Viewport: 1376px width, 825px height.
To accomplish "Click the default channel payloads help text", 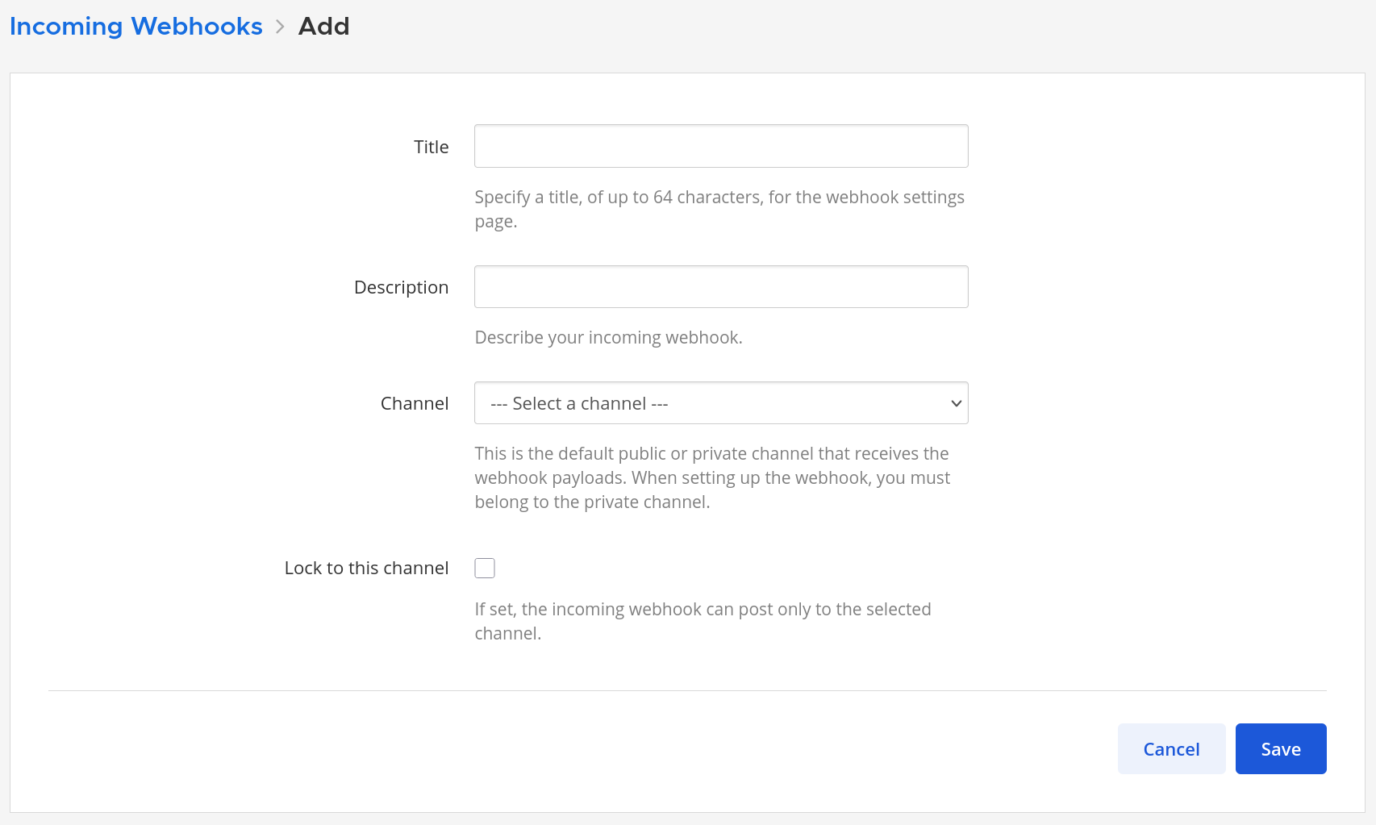I will (x=712, y=477).
